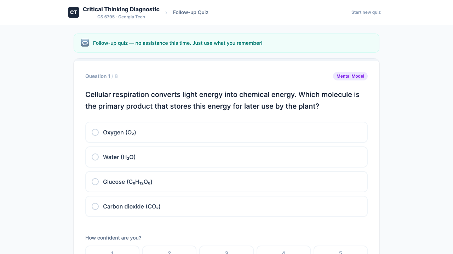
Task: Open the Follow-up Quiz breadcrumb
Action: pos(190,12)
